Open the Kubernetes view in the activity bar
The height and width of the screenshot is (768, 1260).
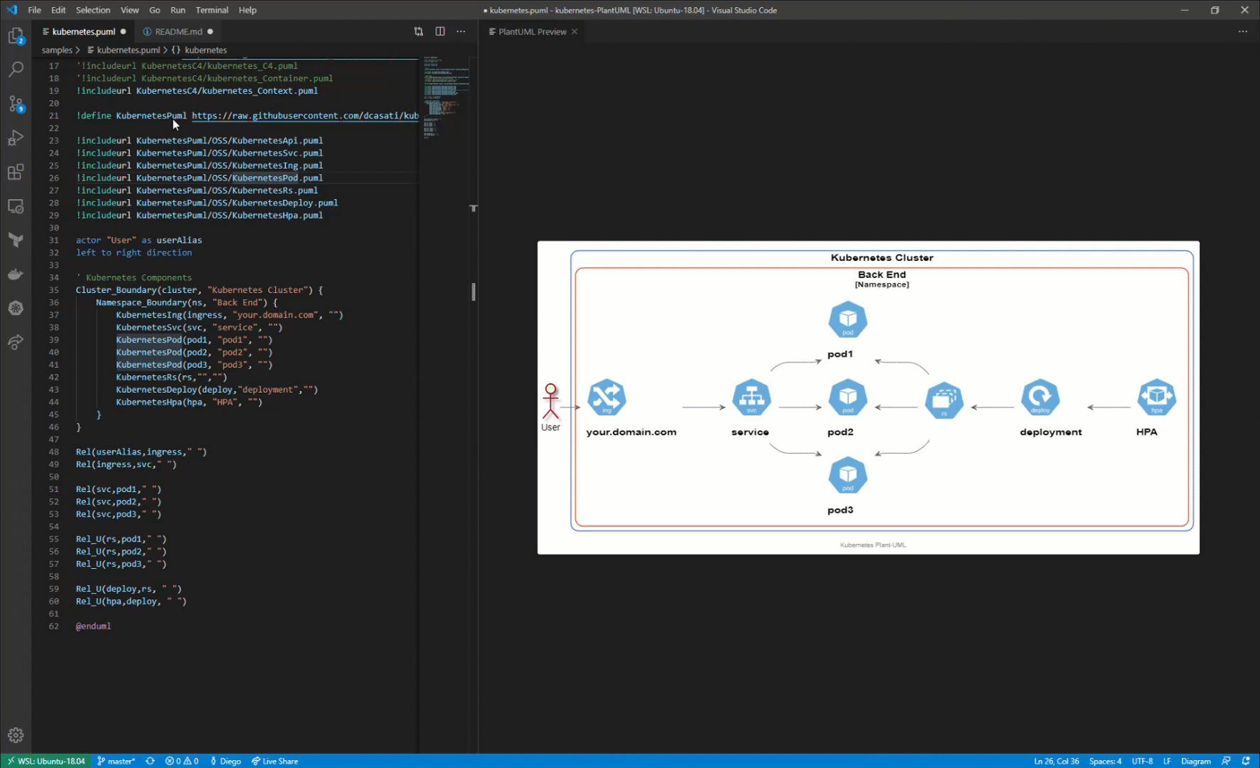point(16,308)
